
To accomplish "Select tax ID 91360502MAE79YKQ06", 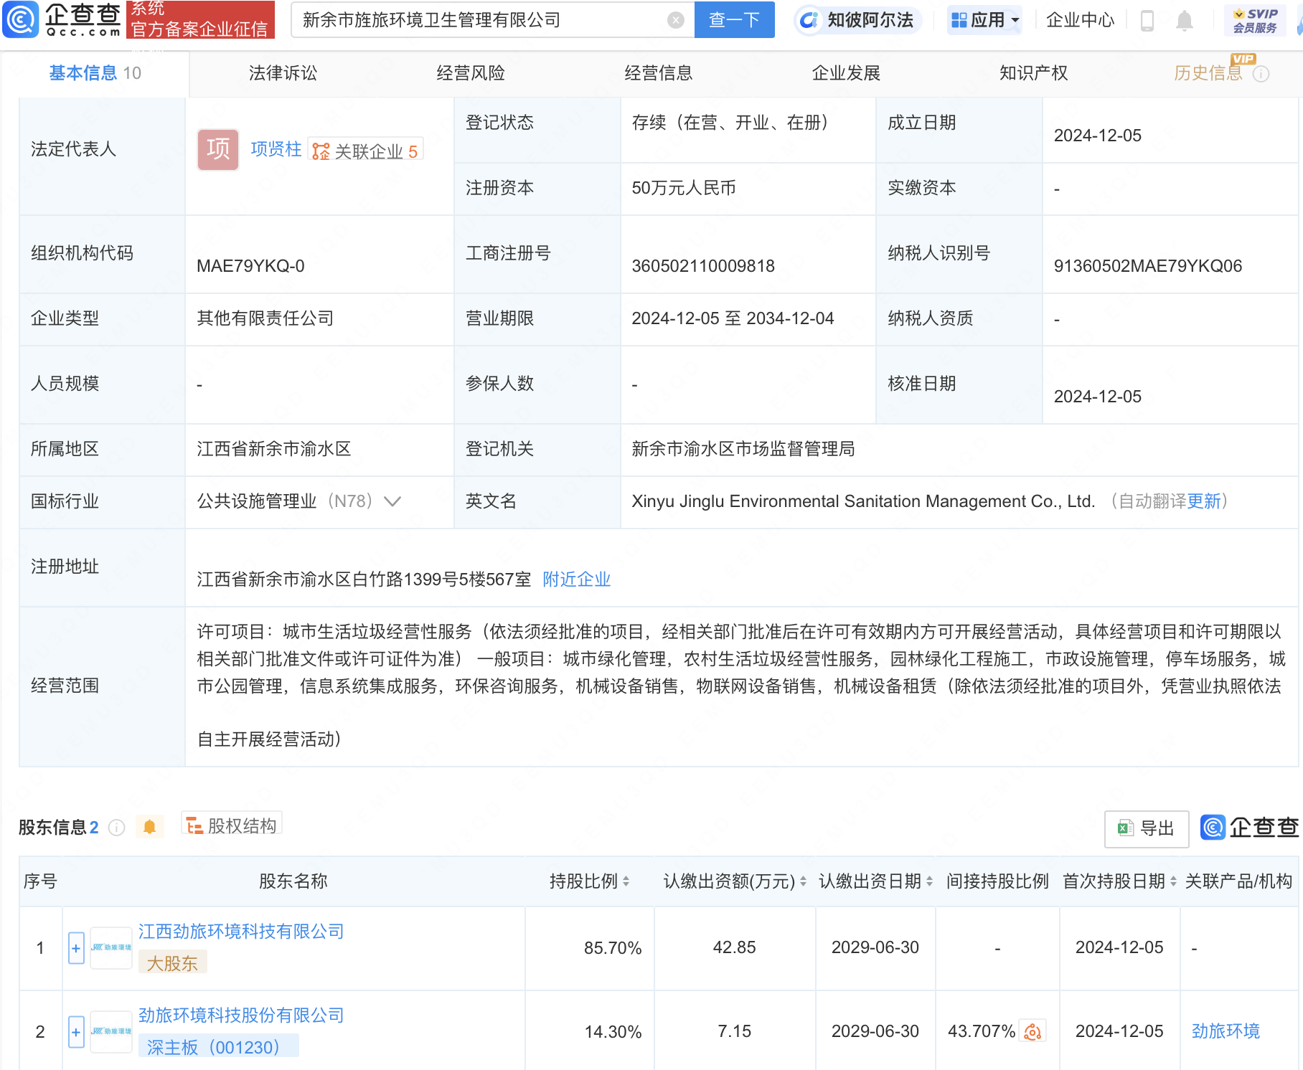I will point(1147,266).
